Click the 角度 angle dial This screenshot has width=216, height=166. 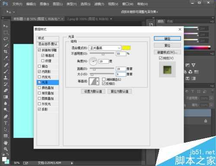coord(93,61)
